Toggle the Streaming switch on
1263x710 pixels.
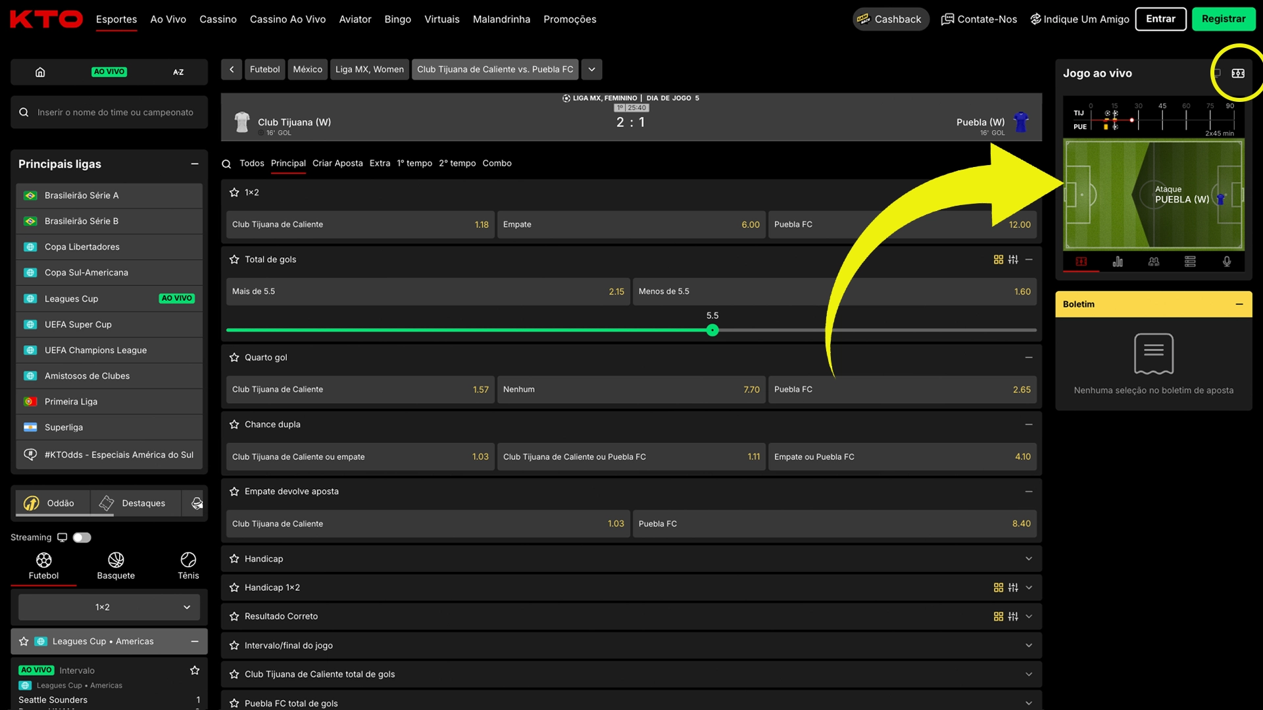pyautogui.click(x=82, y=538)
